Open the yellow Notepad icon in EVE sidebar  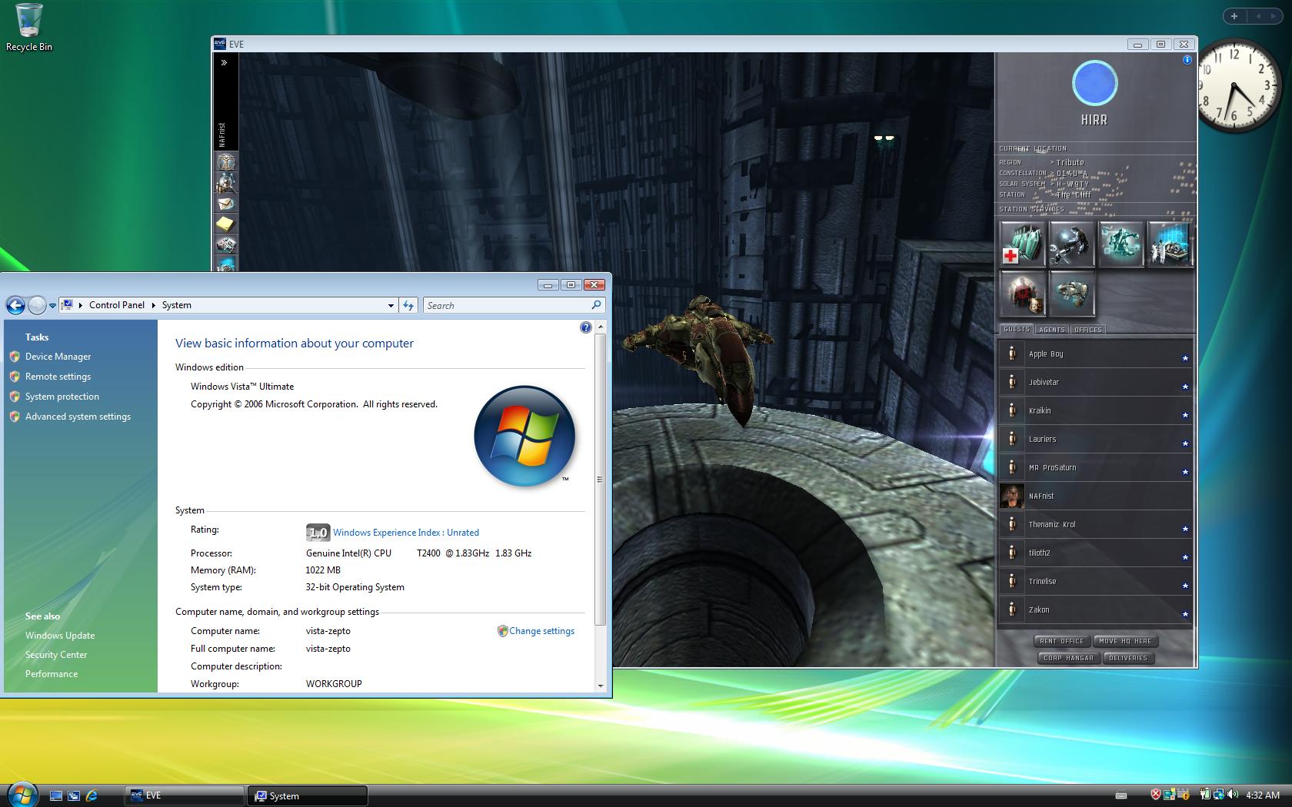pyautogui.click(x=226, y=224)
